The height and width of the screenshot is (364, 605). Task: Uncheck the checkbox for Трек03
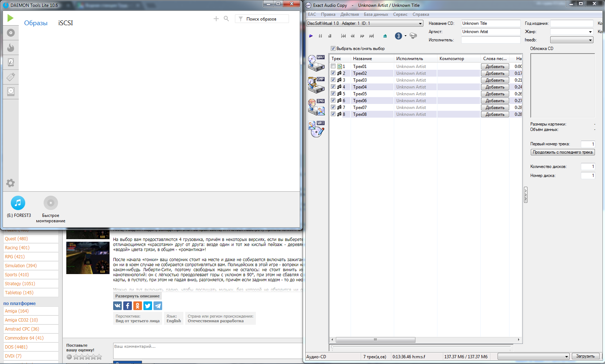[333, 80]
